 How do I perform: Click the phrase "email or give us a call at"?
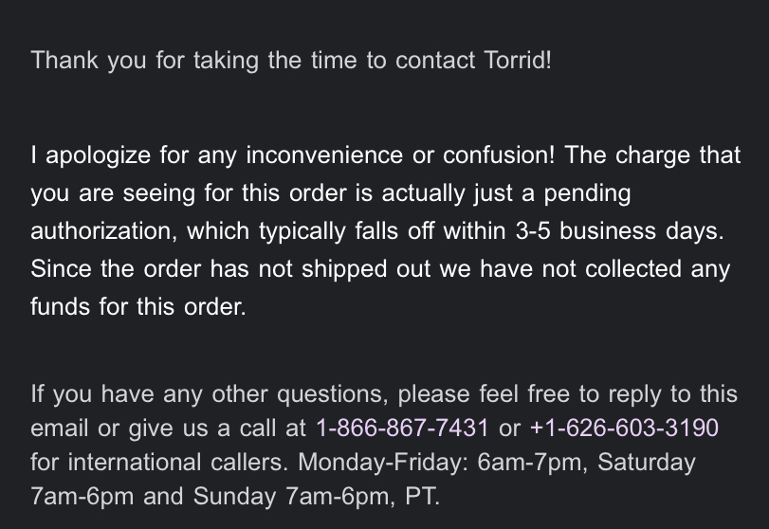click(x=168, y=429)
